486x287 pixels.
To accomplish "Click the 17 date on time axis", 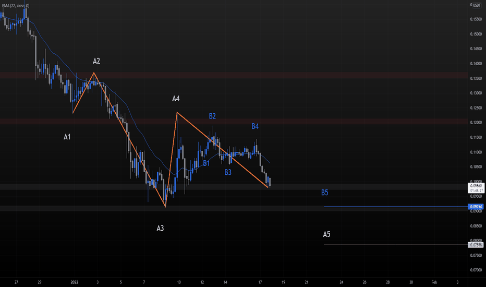I will click(260, 282).
